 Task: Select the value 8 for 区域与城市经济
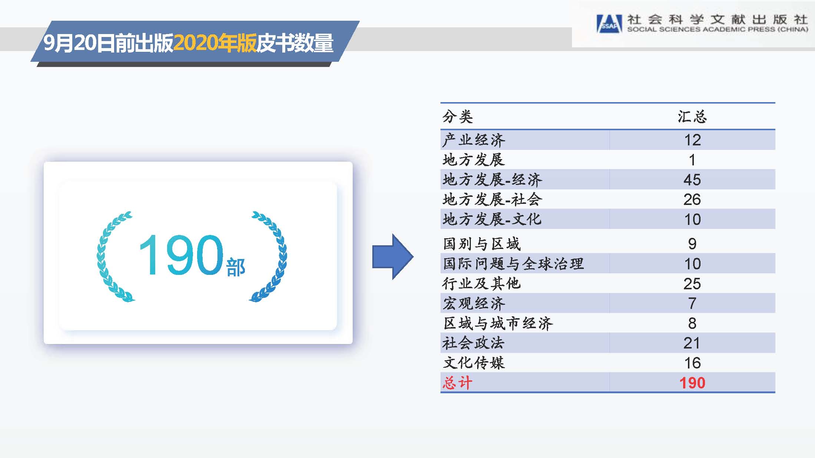tap(692, 324)
